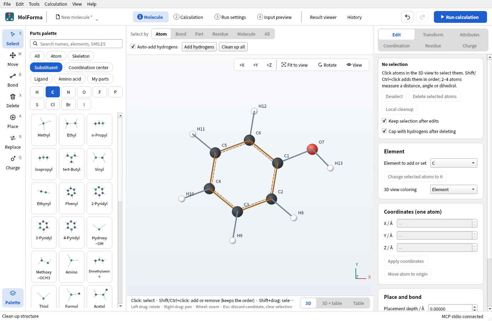This screenshot has height=321, width=492.
Task: Toggle the Amino acid filter chip
Action: [x=70, y=79]
